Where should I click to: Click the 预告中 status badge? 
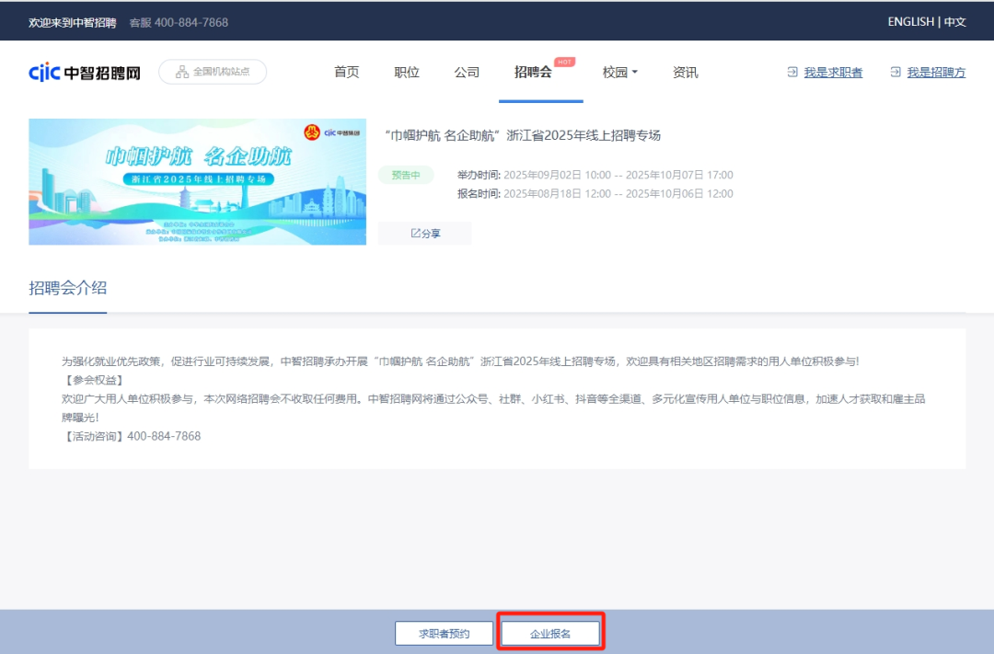(405, 174)
